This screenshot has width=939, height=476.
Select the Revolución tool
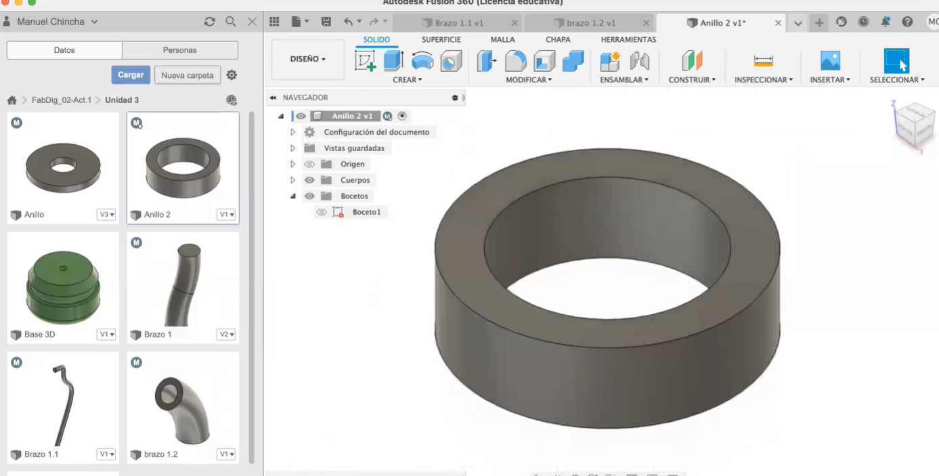point(422,62)
